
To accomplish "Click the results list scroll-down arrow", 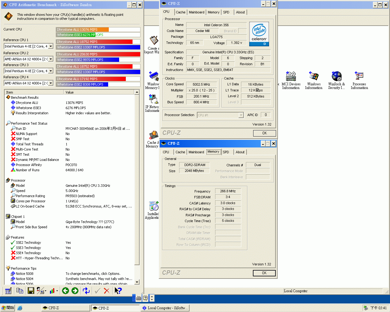I will click(137, 282).
